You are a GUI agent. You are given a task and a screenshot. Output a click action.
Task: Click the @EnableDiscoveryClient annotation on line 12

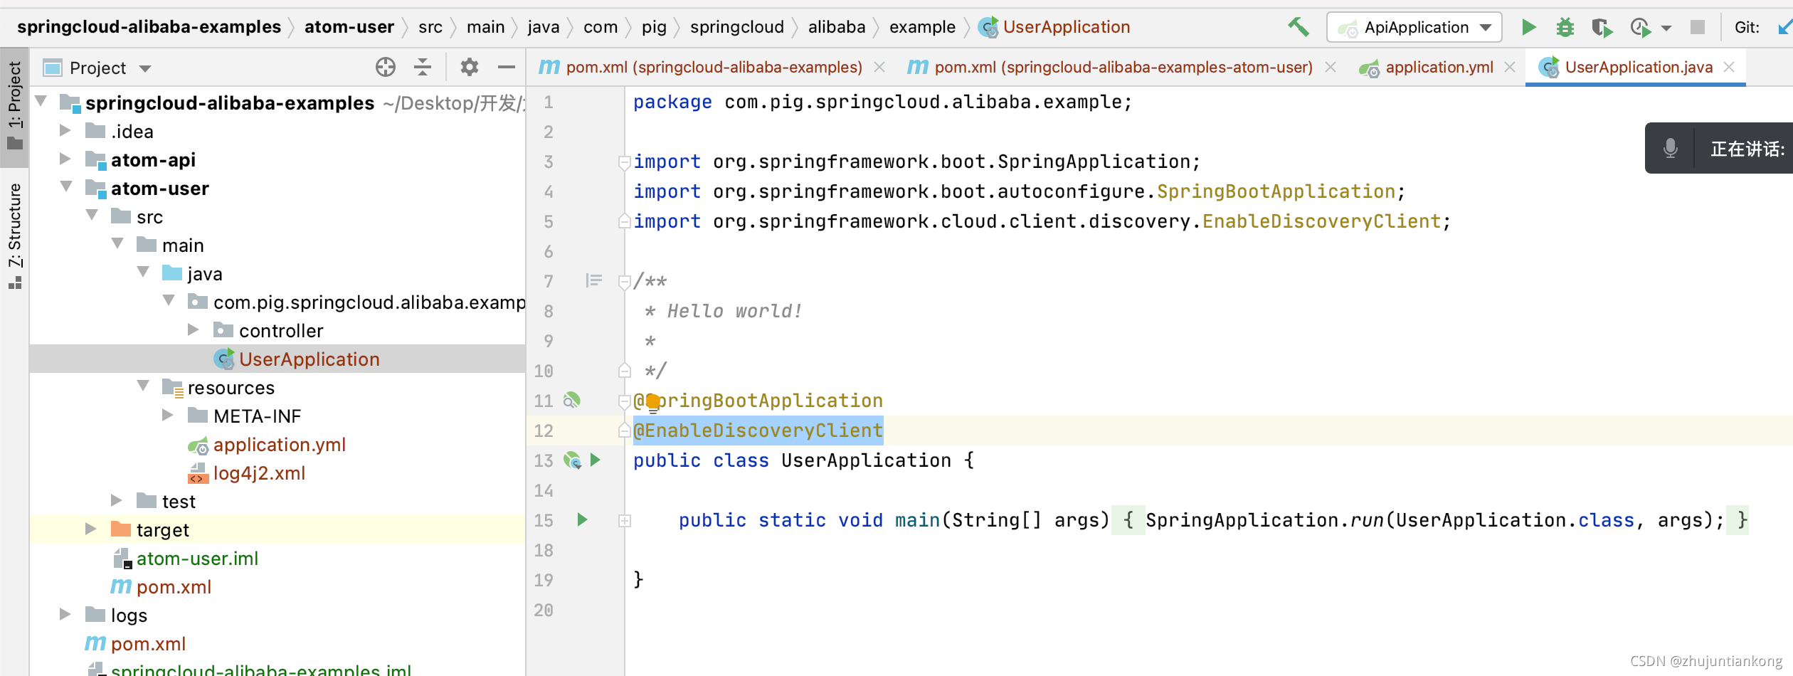point(758,431)
